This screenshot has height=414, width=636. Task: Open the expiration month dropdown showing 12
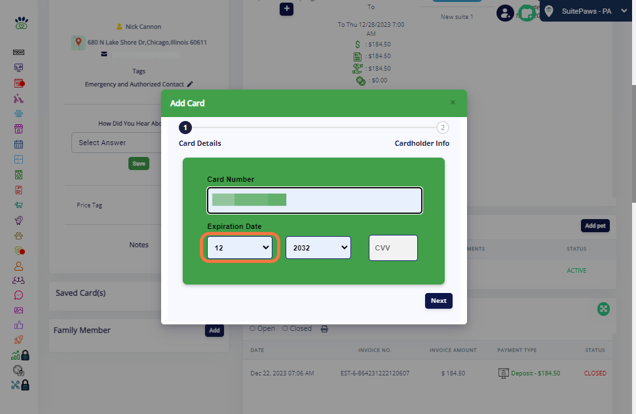(240, 247)
